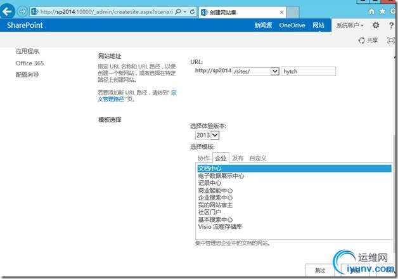Toggle the focus on content icon

(390, 40)
